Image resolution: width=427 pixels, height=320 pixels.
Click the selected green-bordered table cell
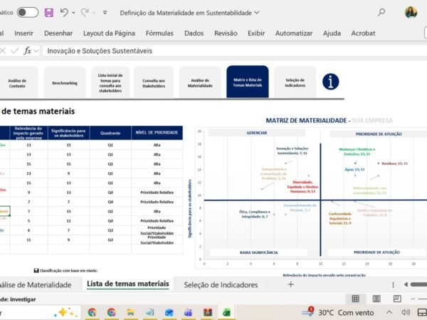coord(5,211)
